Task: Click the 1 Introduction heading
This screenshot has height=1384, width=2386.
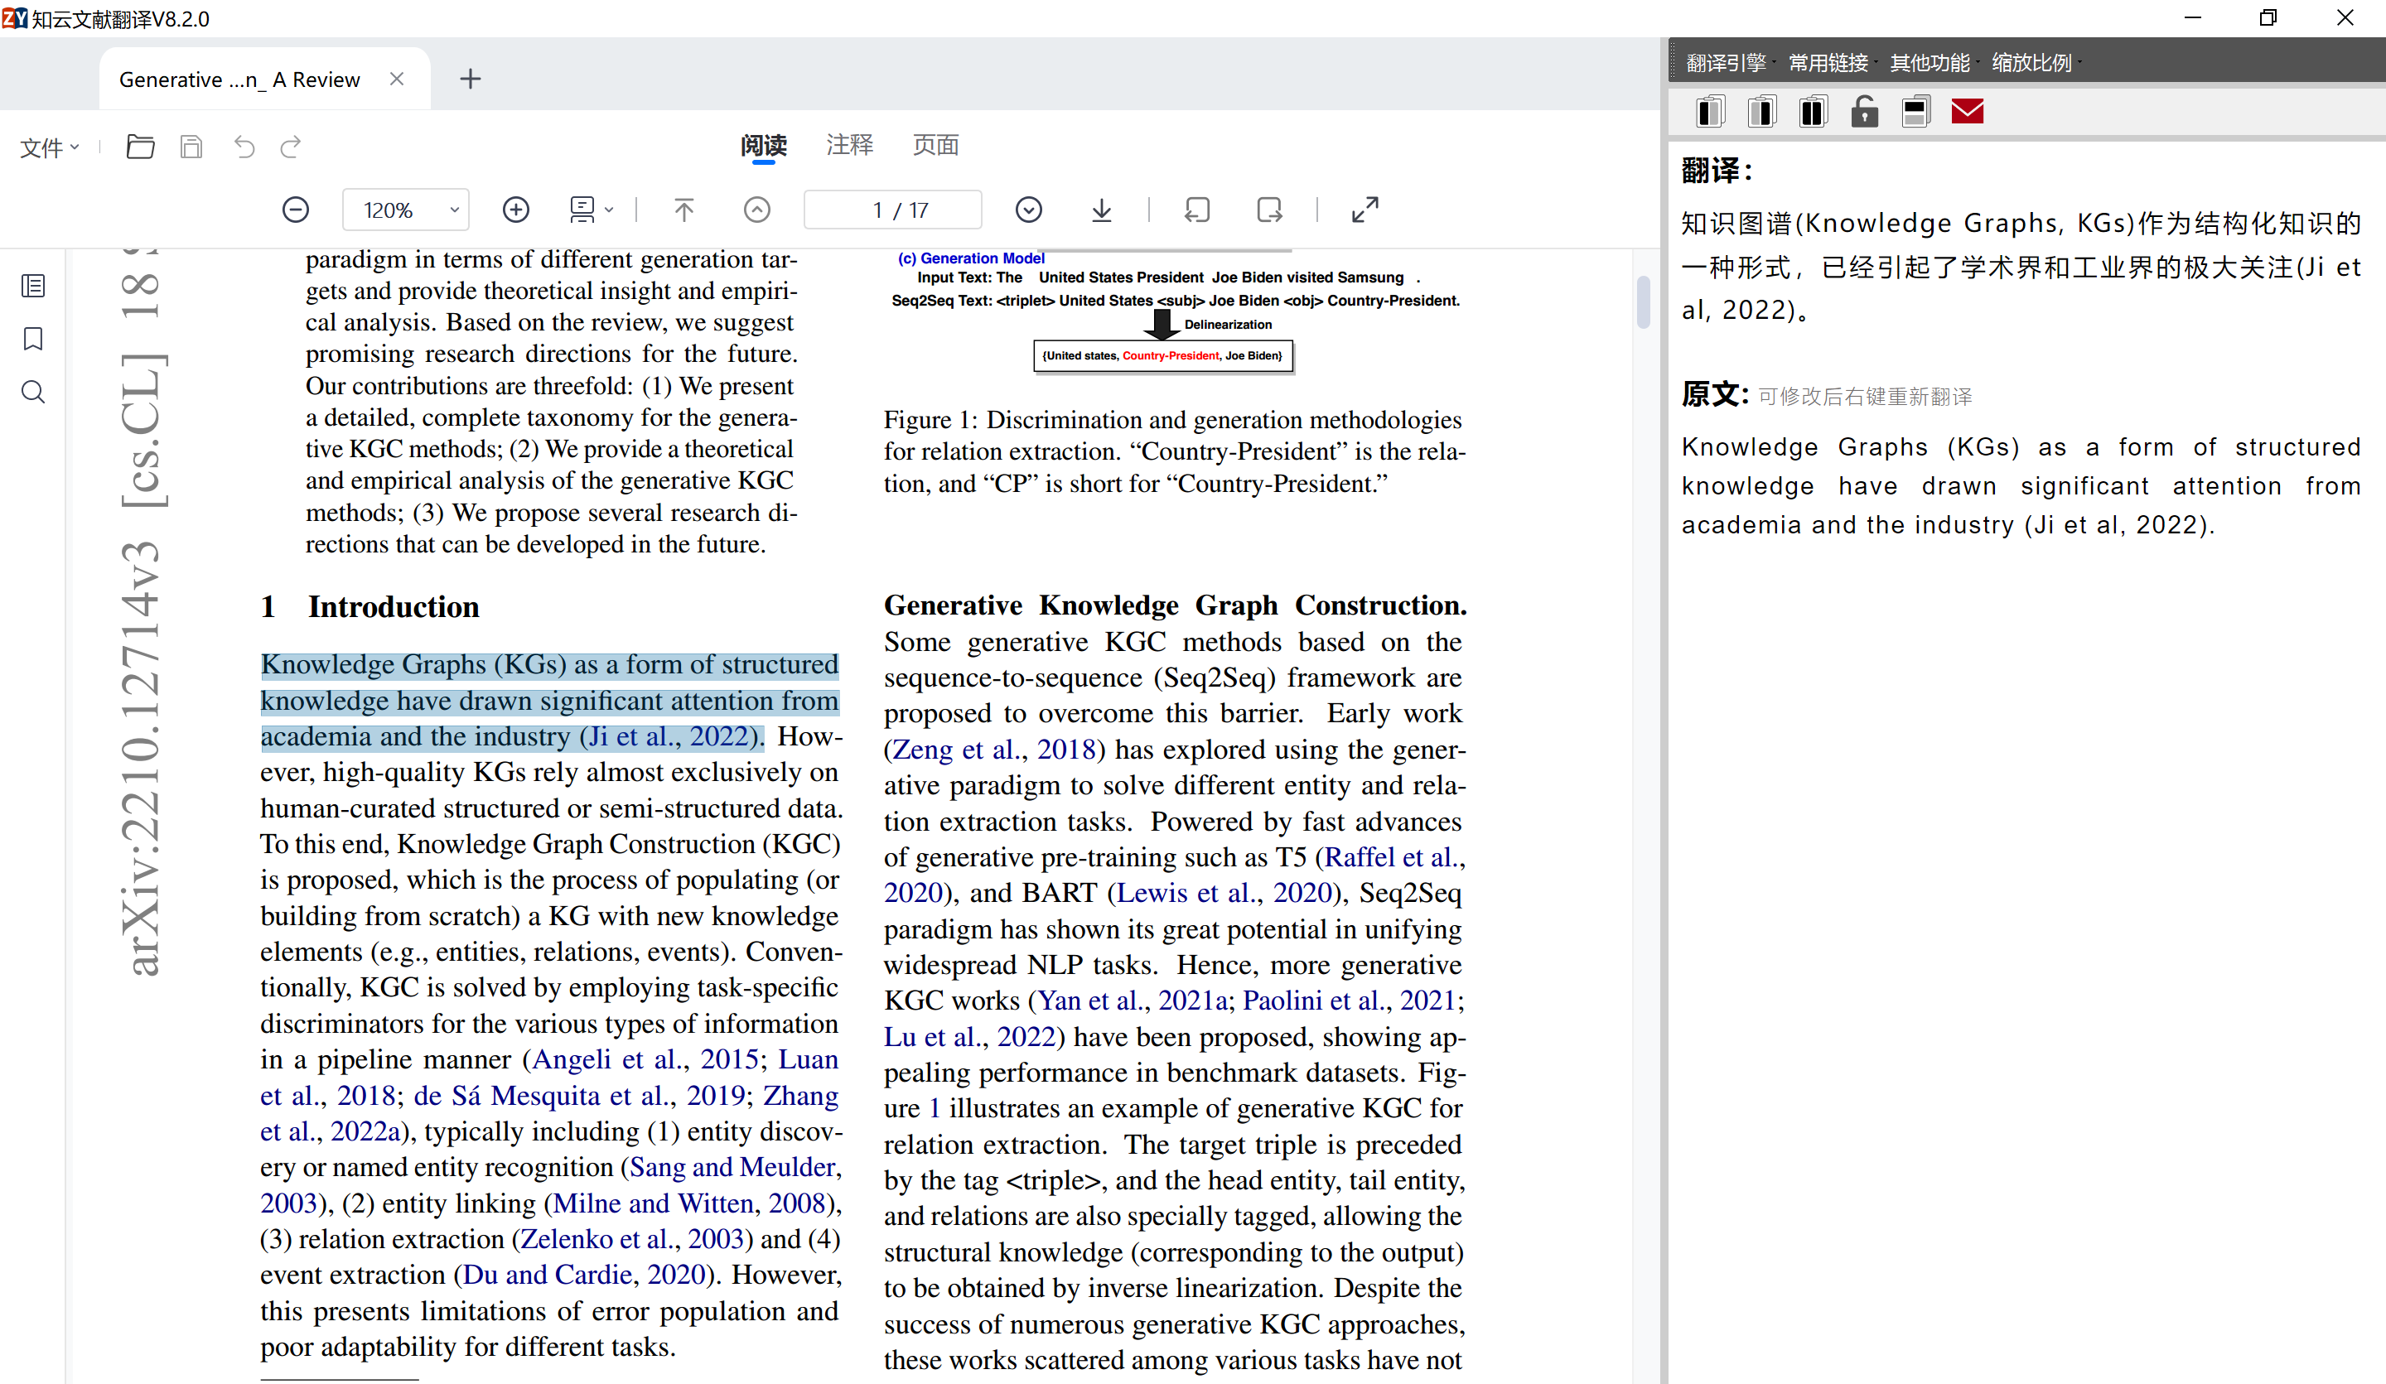Action: tap(370, 607)
